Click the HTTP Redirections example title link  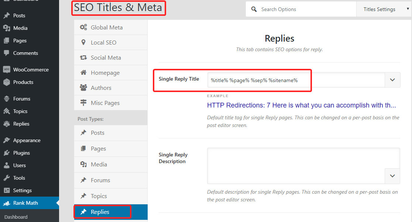[301, 105]
